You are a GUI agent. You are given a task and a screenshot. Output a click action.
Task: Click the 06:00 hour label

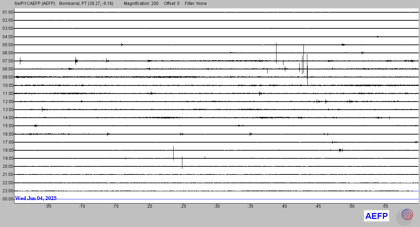coord(8,53)
